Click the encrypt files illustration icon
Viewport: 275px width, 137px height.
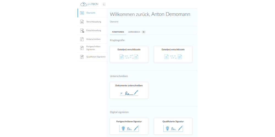(x=129, y=57)
